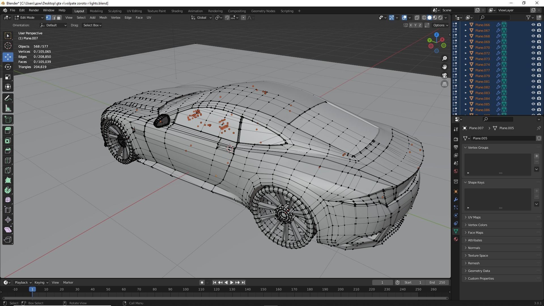Select the Transform tool
Image resolution: width=544 pixels, height=306 pixels.
8,87
